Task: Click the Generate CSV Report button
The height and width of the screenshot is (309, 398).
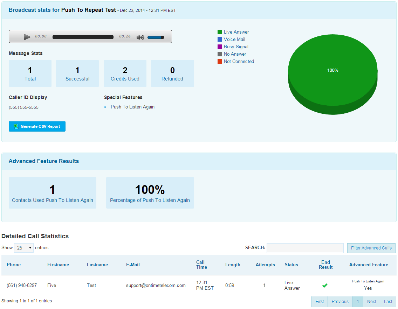Action: pyautogui.click(x=37, y=126)
